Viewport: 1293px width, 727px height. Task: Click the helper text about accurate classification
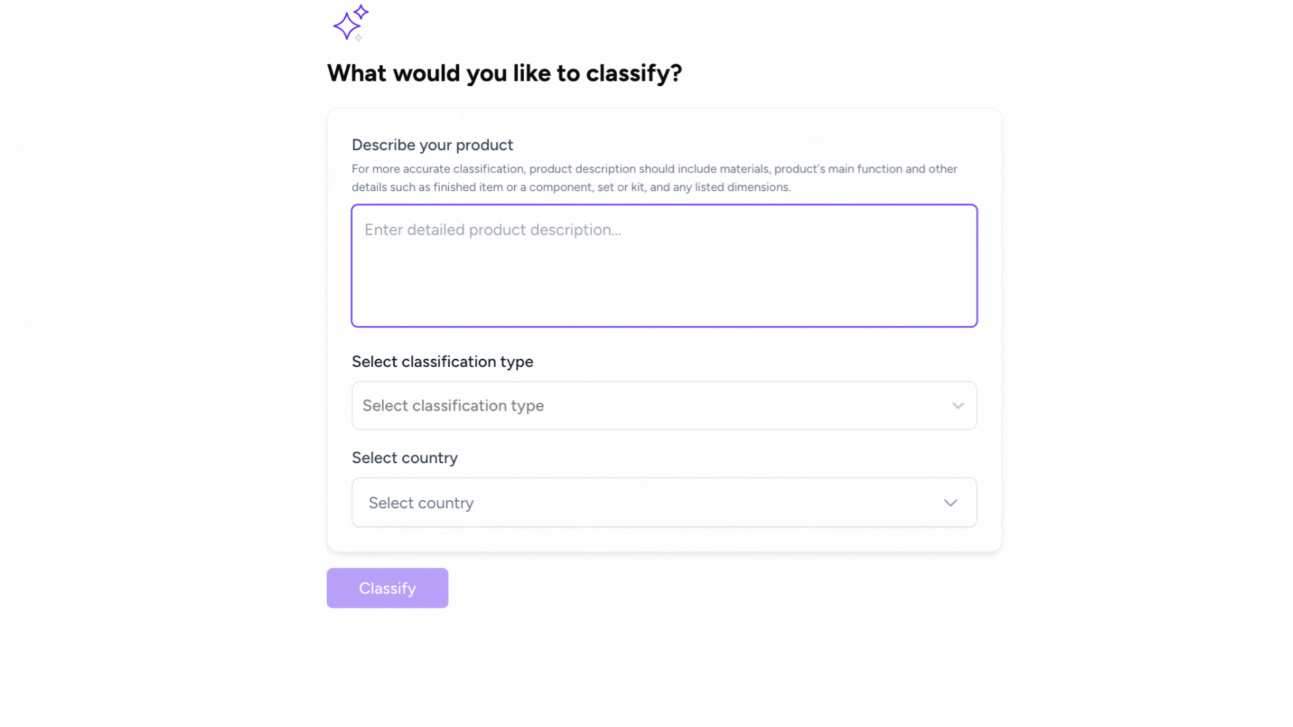(655, 178)
